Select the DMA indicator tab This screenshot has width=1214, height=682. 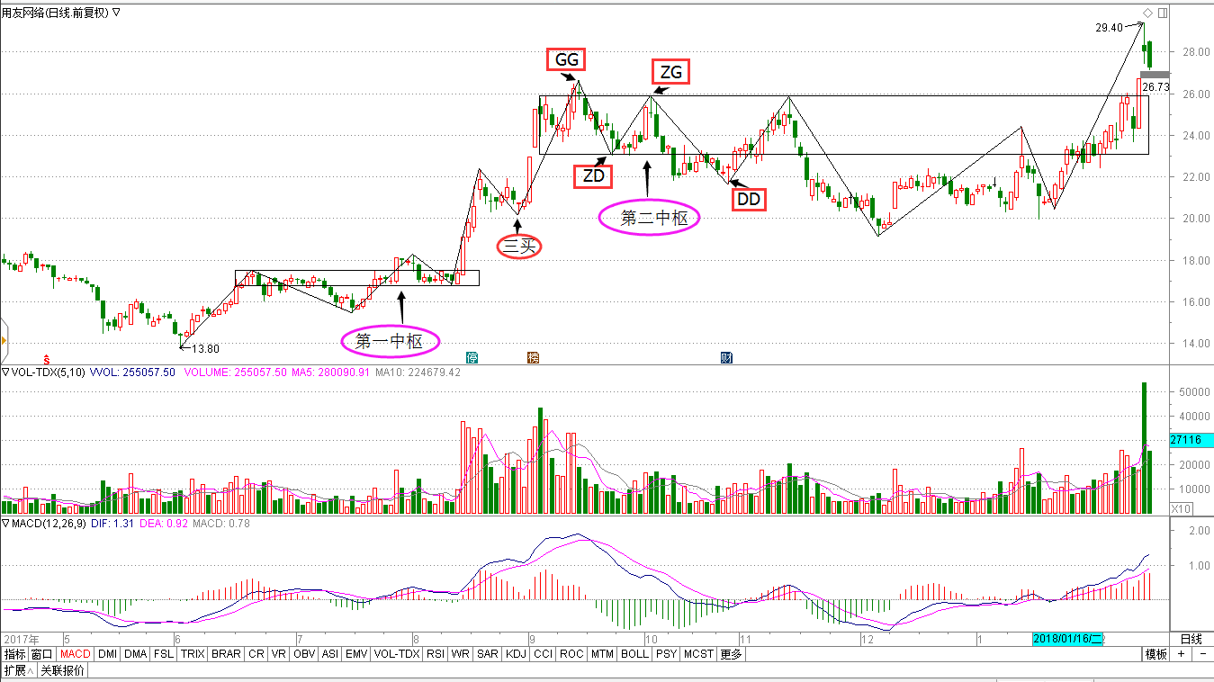[135, 654]
